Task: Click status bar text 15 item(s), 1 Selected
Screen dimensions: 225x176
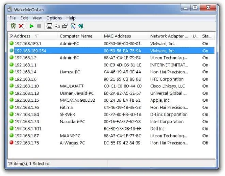Action: pyautogui.click(x=29, y=164)
